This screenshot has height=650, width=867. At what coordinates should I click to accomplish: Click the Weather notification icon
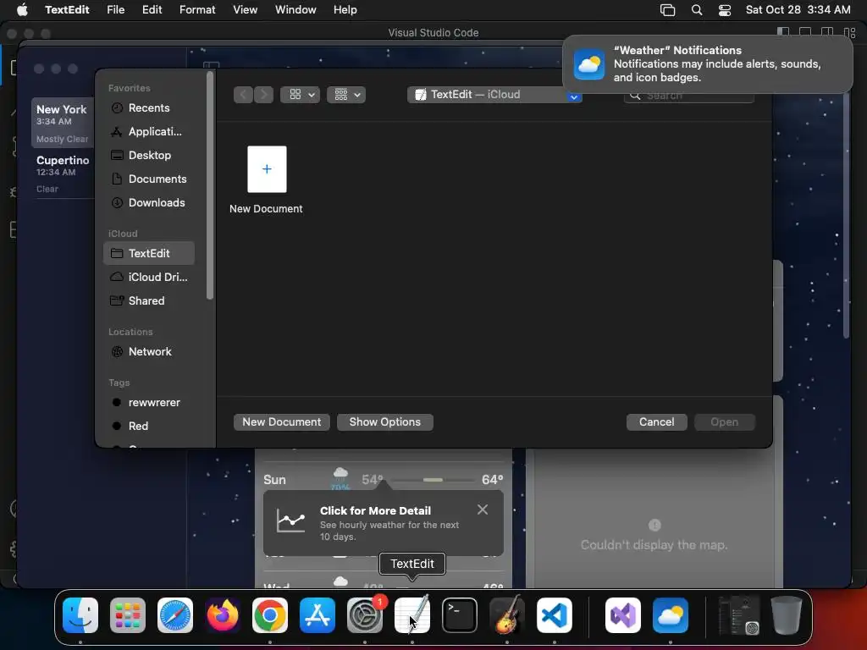coord(589,64)
